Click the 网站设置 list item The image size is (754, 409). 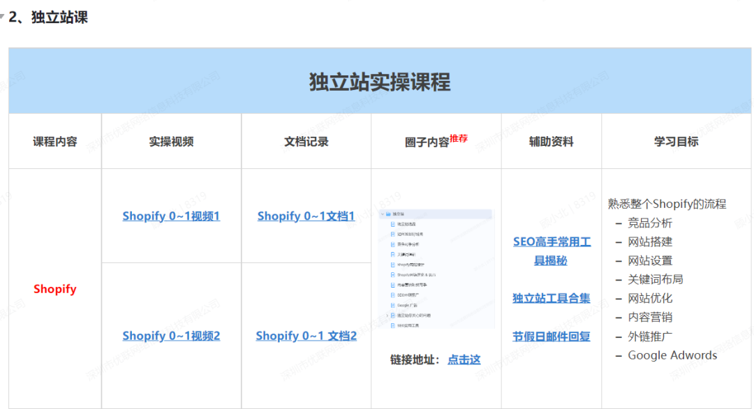(x=650, y=261)
